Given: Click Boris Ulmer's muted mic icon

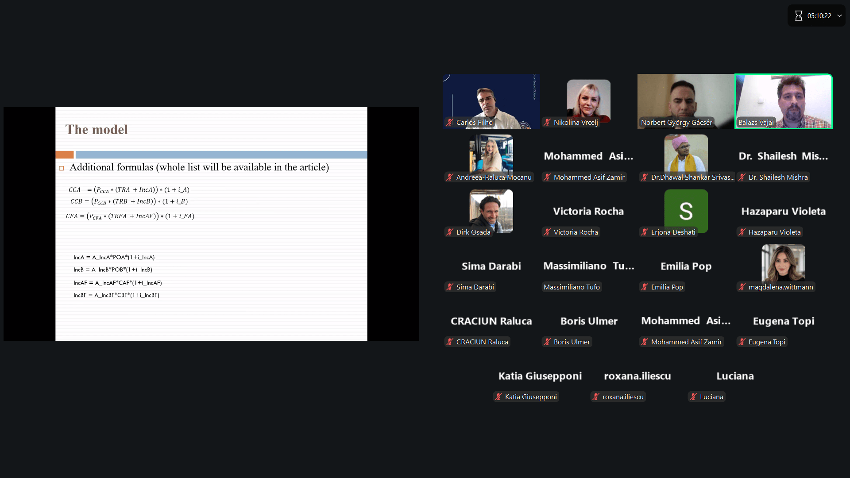Looking at the screenshot, I should pos(547,342).
